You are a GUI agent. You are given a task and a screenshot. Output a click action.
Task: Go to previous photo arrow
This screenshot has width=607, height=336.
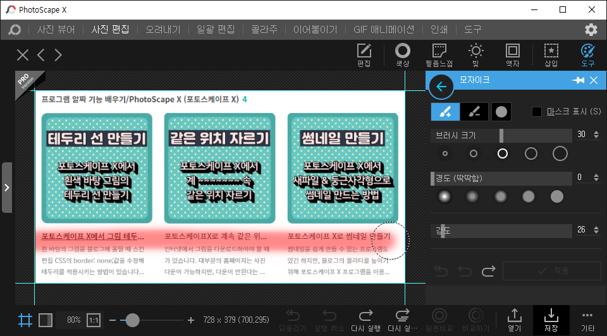pyautogui.click(x=41, y=55)
